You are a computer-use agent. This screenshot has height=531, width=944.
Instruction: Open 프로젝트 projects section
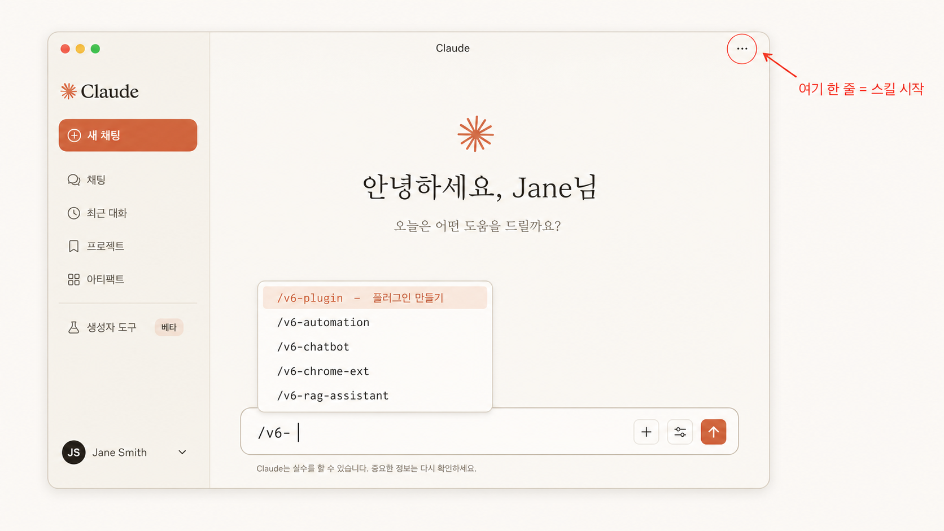[105, 247]
